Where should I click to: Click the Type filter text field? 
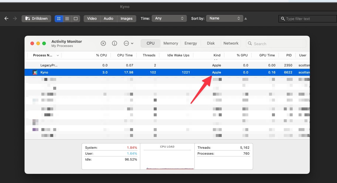(x=307, y=19)
